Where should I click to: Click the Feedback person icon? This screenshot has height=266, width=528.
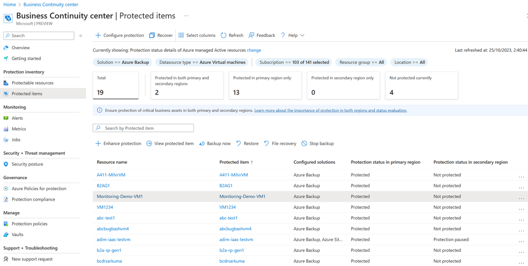pyautogui.click(x=251, y=35)
